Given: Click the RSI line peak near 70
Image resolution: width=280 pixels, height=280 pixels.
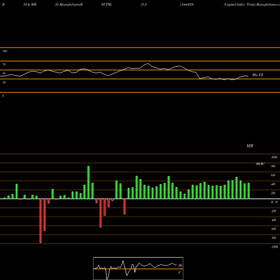Looking at the screenshot, I should coord(148,63).
